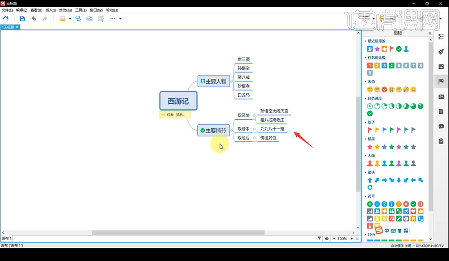The image size is (449, 261).
Task: Add the green plus symbol marker
Action: pyautogui.click(x=370, y=204)
